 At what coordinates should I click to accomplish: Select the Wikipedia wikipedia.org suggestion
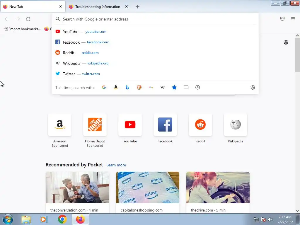[x=155, y=63]
